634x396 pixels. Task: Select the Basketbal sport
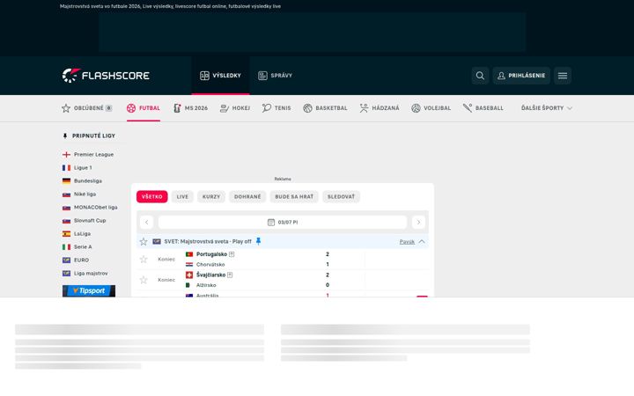325,108
